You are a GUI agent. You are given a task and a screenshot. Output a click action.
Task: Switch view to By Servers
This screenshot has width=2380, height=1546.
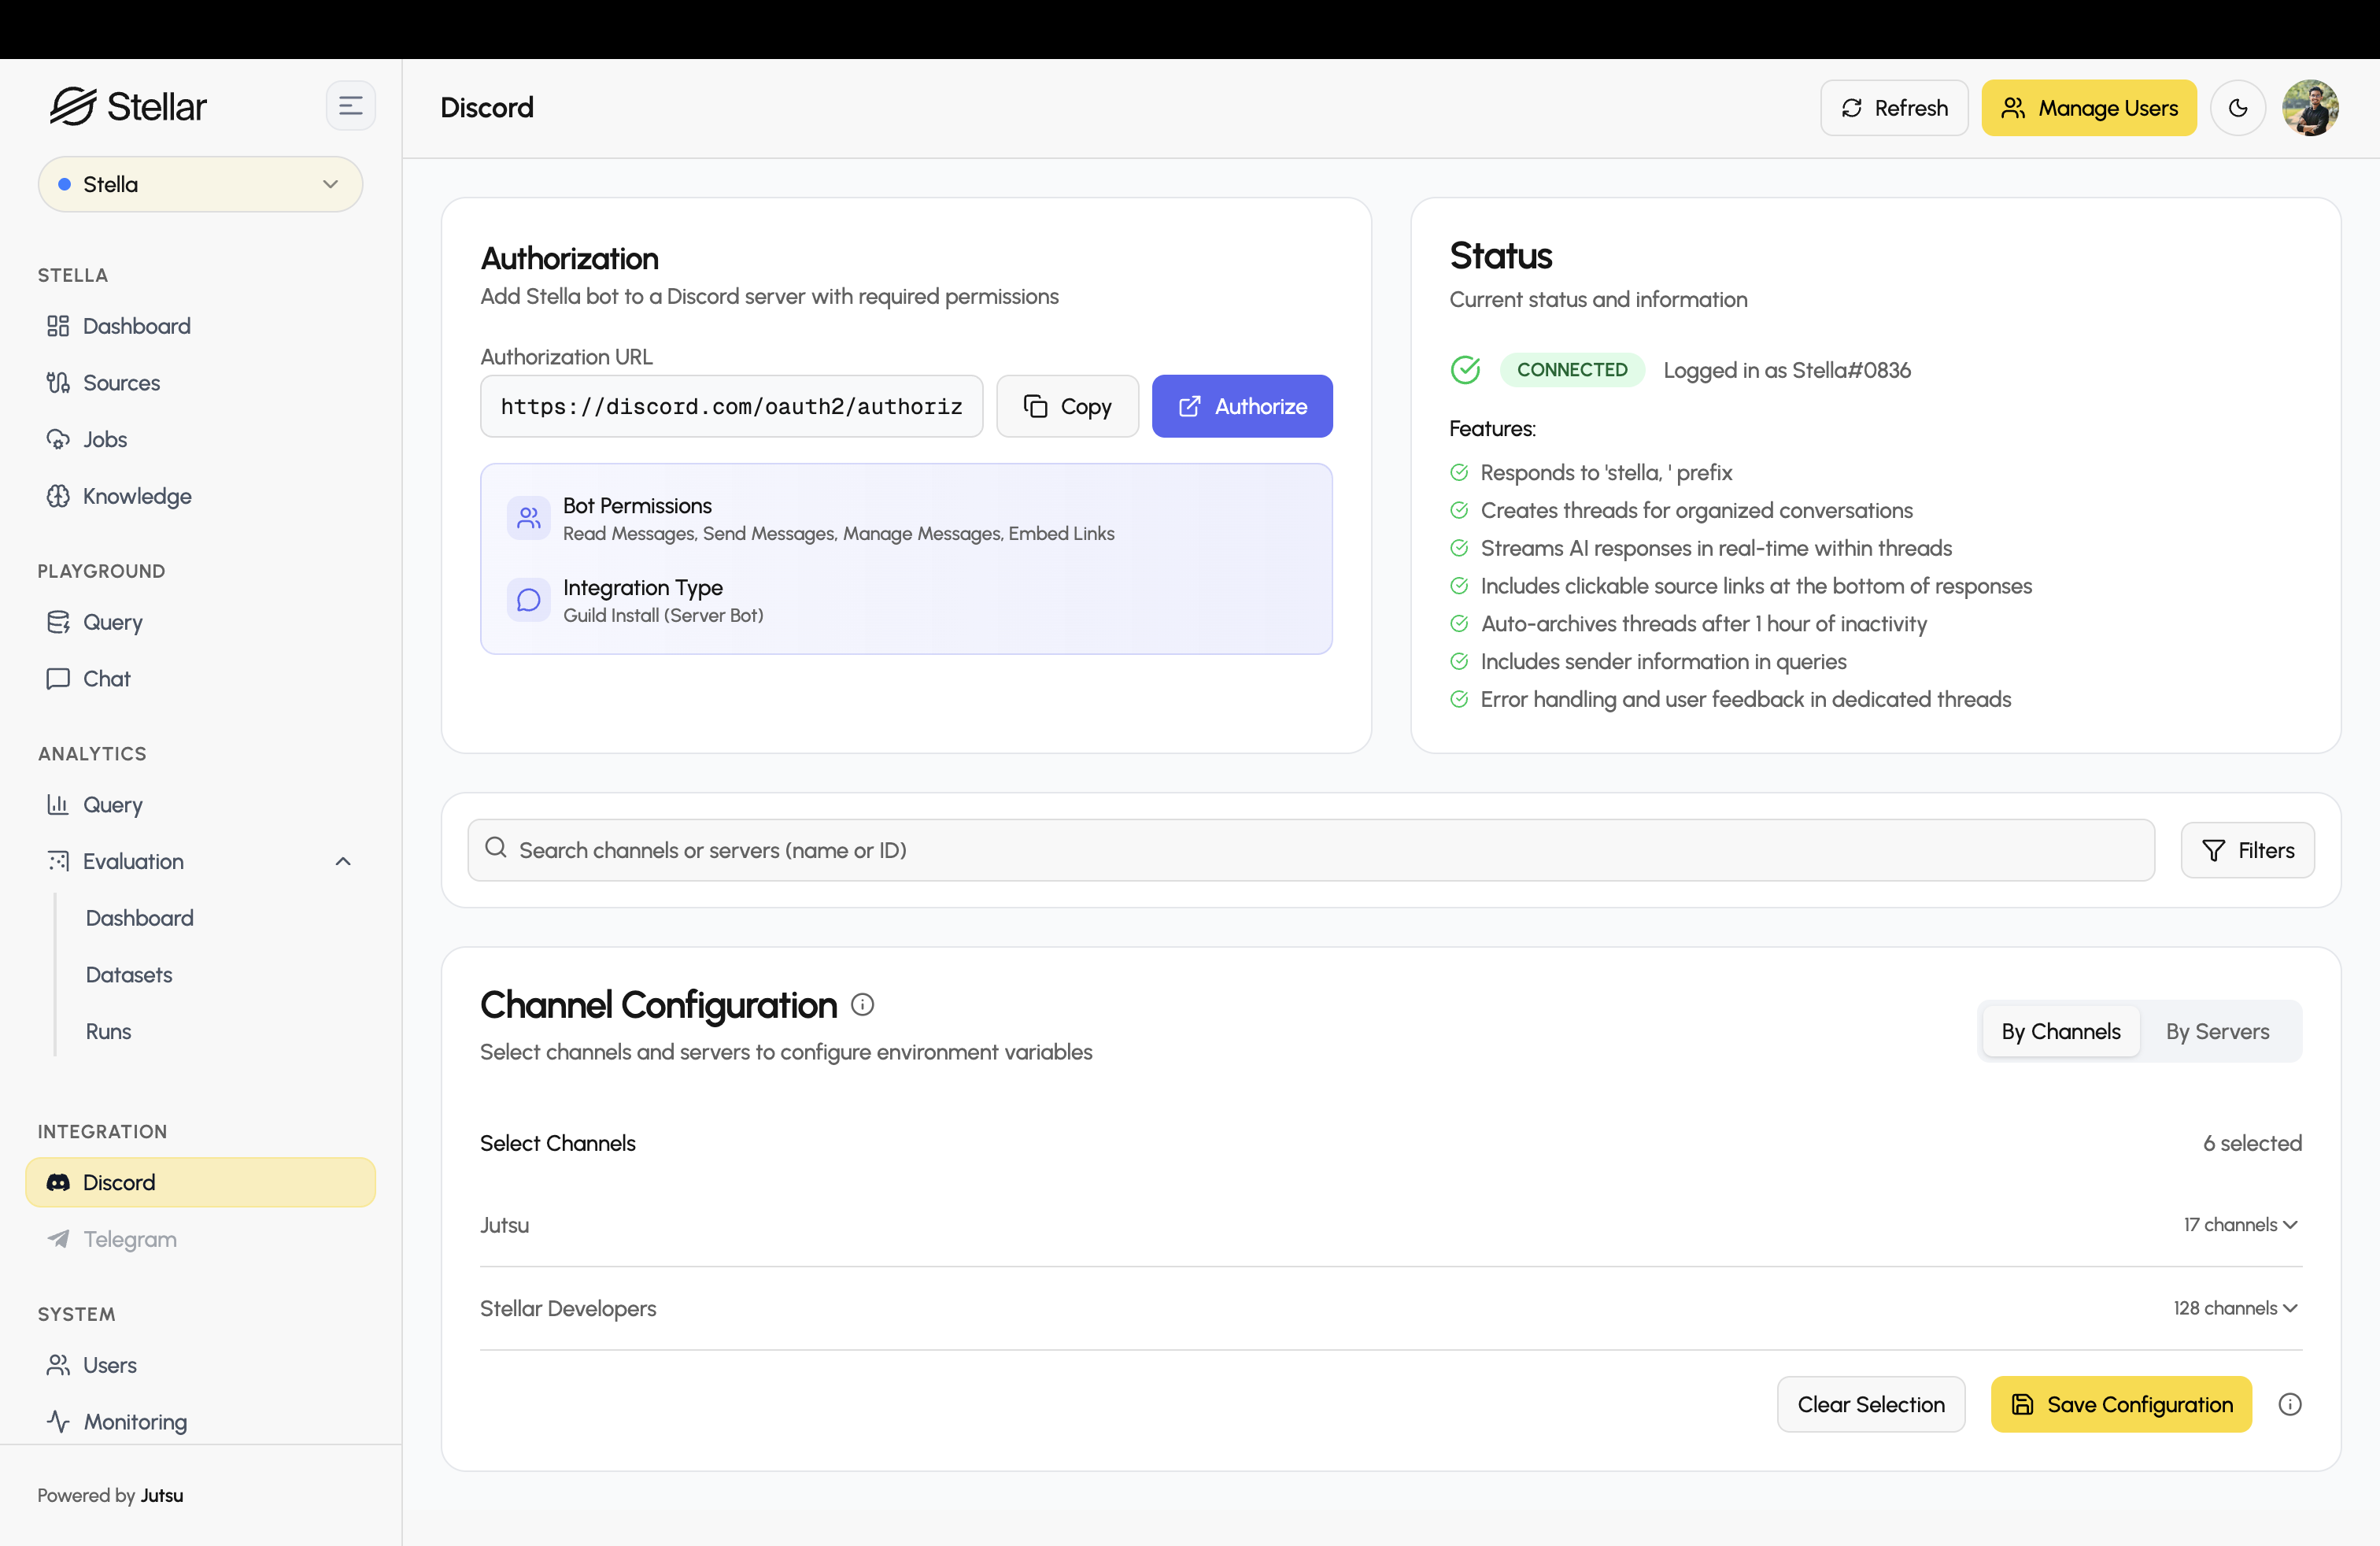click(x=2217, y=1031)
